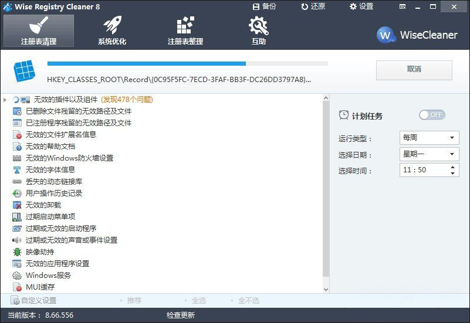The width and height of the screenshot is (470, 323).
Task: Click the 映像劫持 bug icon
Action: pyautogui.click(x=17, y=251)
